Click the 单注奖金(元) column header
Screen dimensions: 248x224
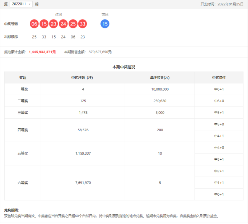coord(160,77)
